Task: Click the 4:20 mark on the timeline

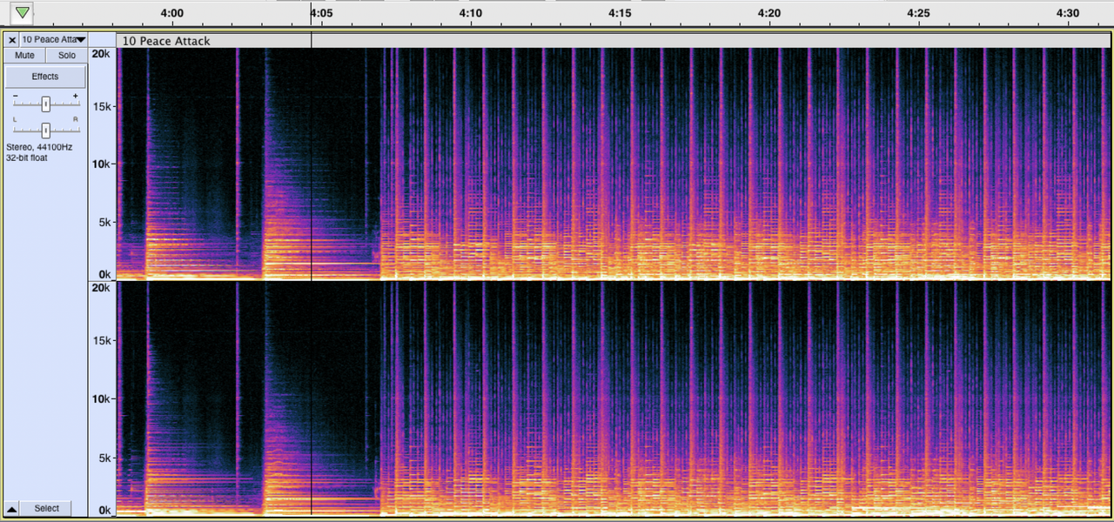Action: point(768,13)
